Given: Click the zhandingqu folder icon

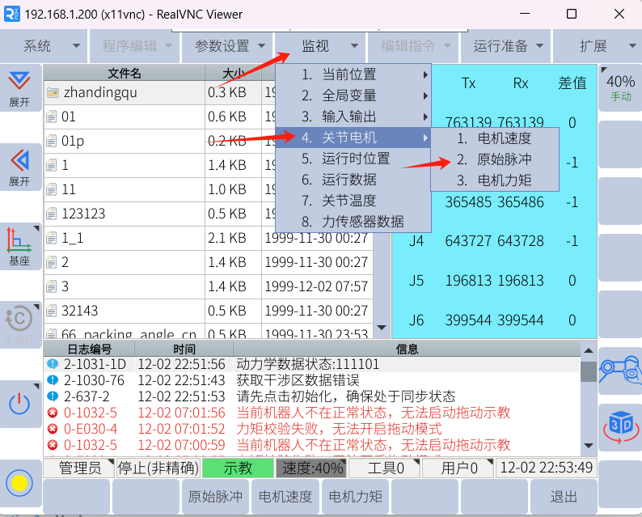Looking at the screenshot, I should pyautogui.click(x=53, y=92).
